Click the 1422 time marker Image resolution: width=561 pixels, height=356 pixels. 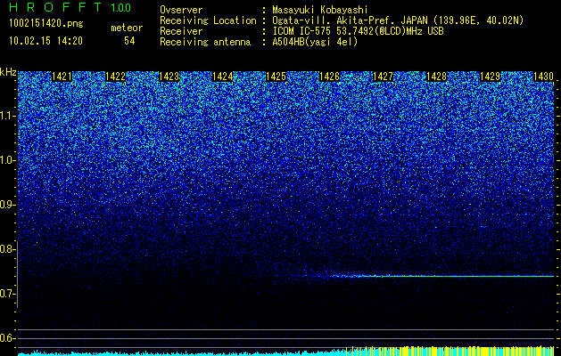coord(116,77)
